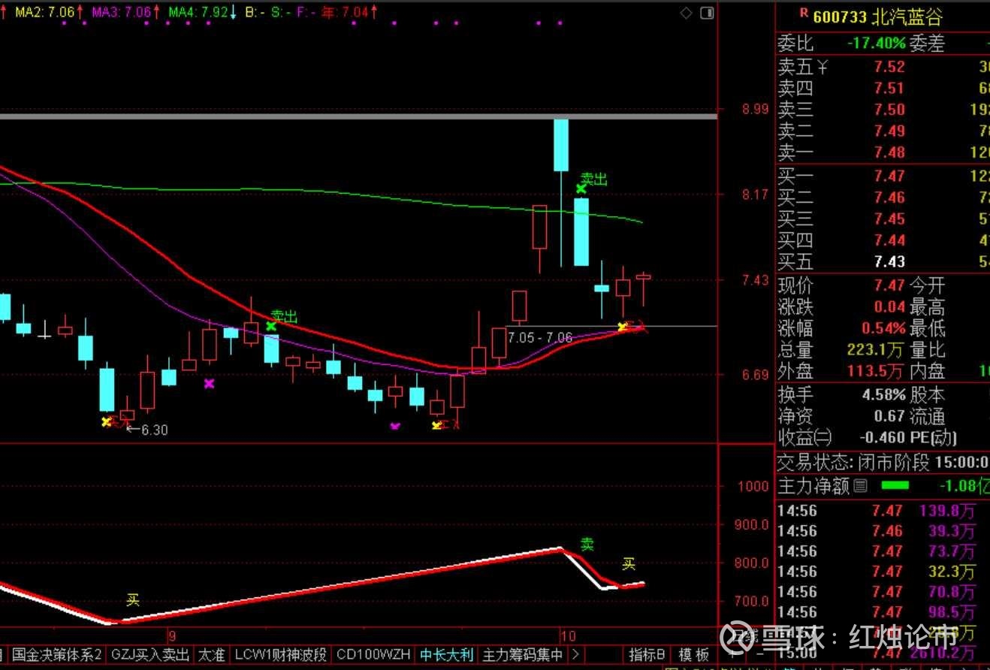The image size is (990, 670).
Task: Click the green 卖出 cross marker near 8.17
Action: (581, 188)
